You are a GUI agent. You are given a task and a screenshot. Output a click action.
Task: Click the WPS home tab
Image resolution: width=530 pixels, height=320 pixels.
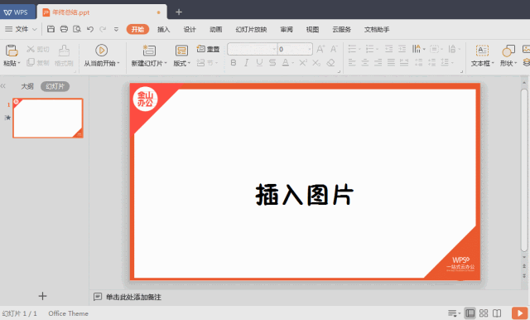pos(17,12)
